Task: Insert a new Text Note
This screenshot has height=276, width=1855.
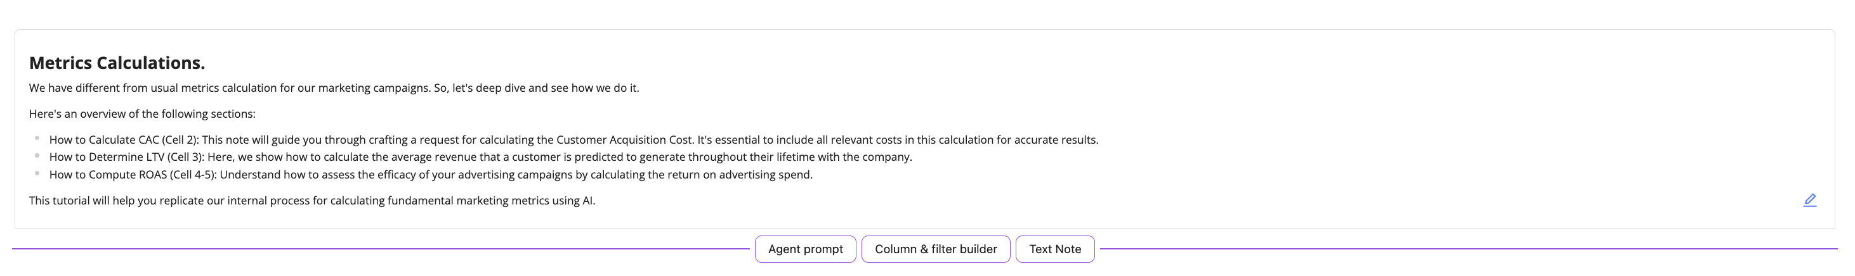Action: pos(1054,249)
